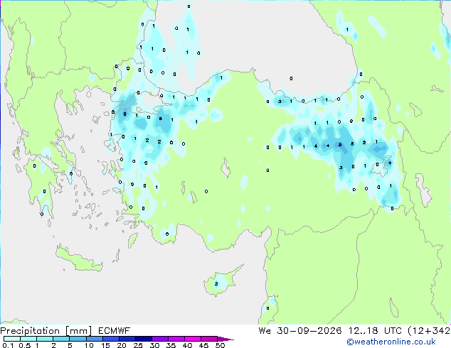Screen dimensions: 451x348
Task: Click the 30-35 mm purple legend swatch
Action: [160, 339]
